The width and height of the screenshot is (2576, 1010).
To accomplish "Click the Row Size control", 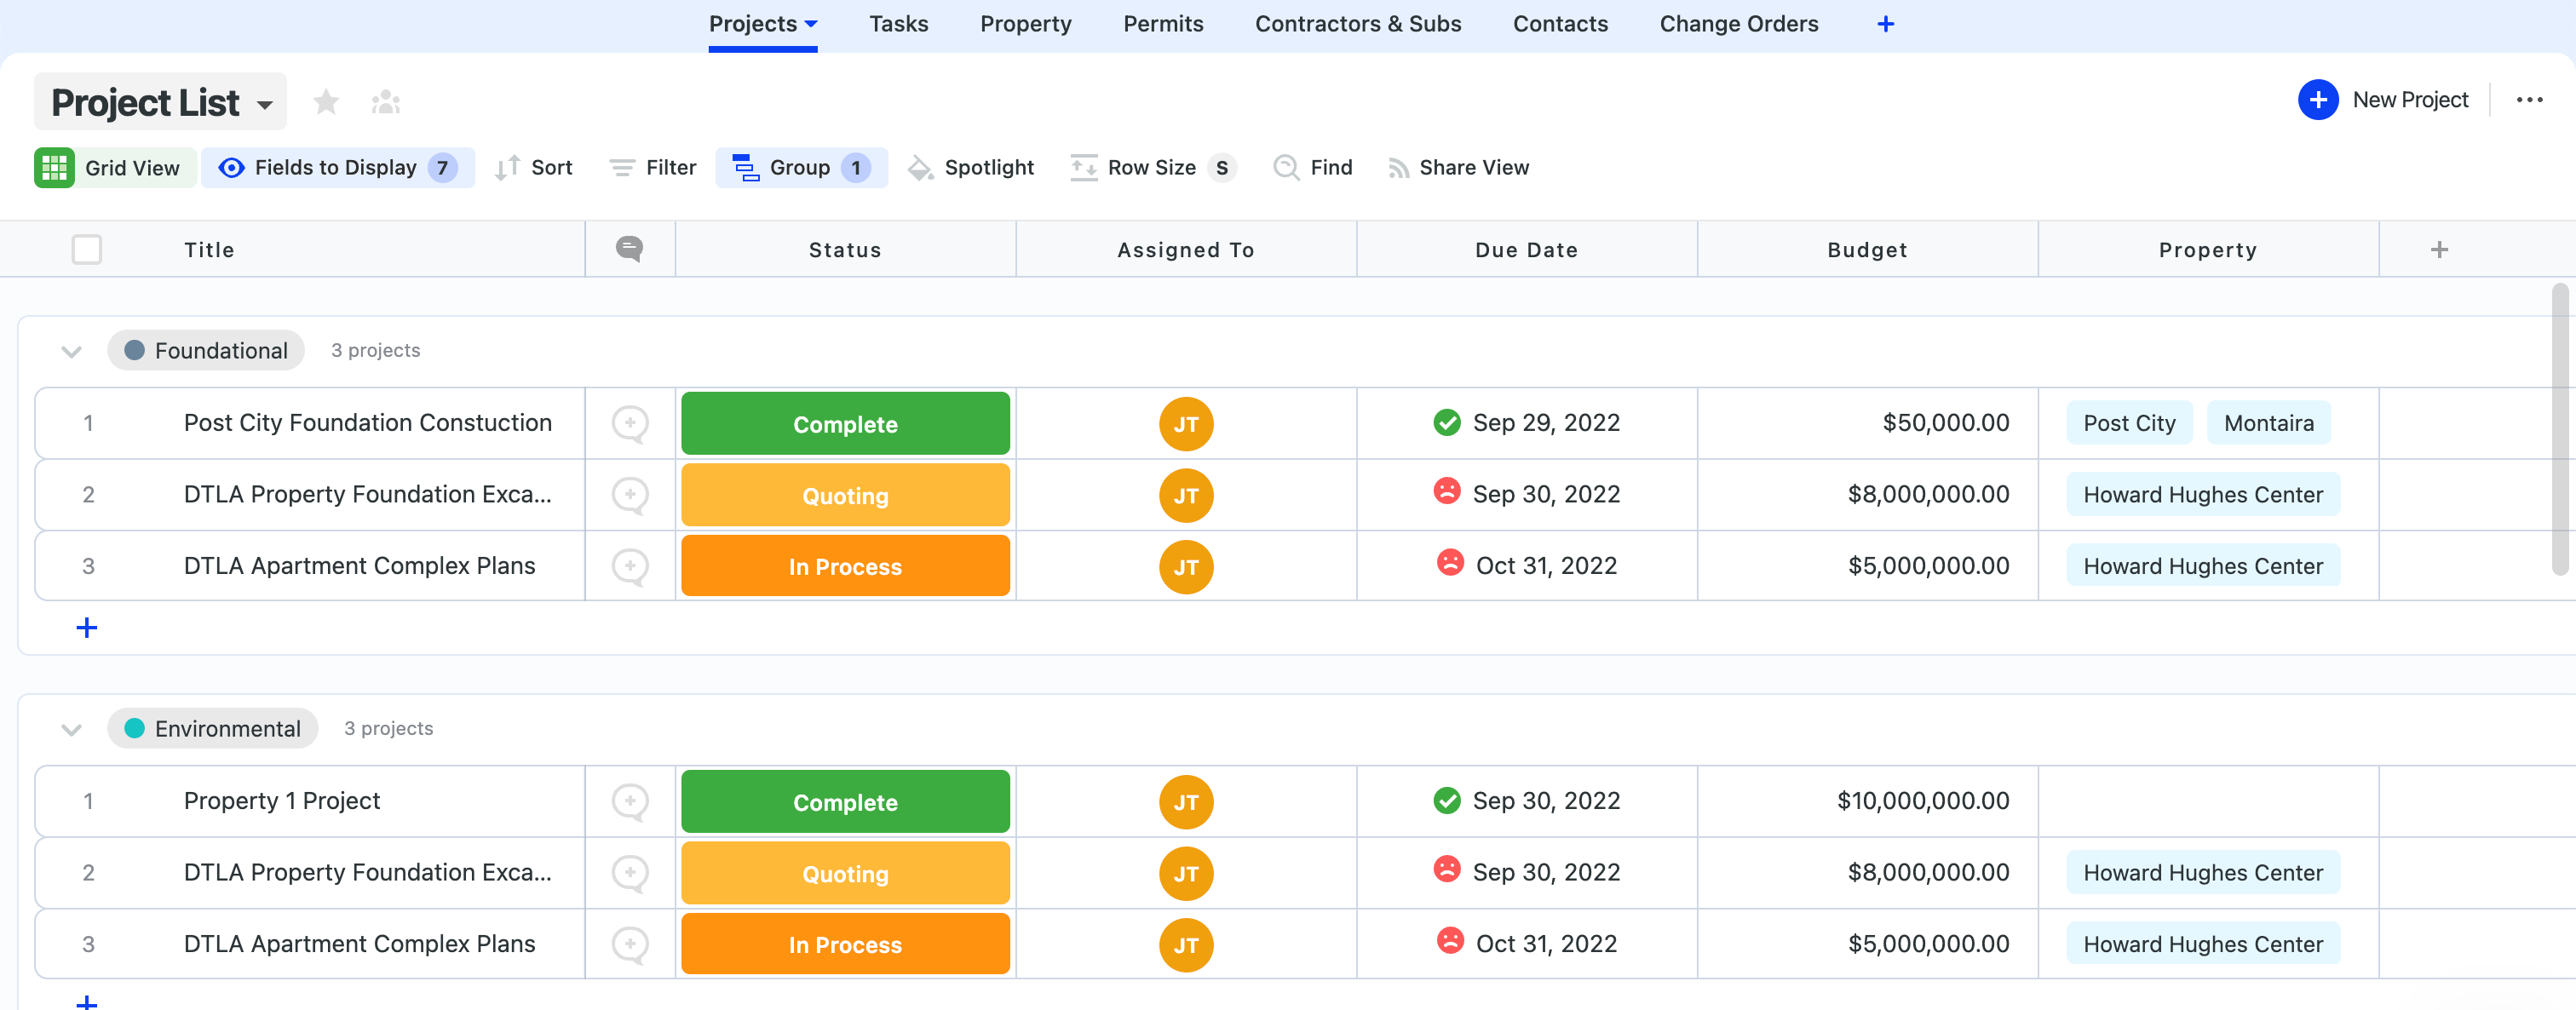I will [x=1150, y=167].
